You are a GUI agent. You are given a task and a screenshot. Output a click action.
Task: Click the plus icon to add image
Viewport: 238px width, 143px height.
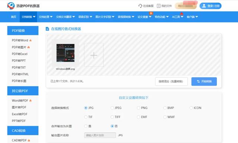(94, 55)
